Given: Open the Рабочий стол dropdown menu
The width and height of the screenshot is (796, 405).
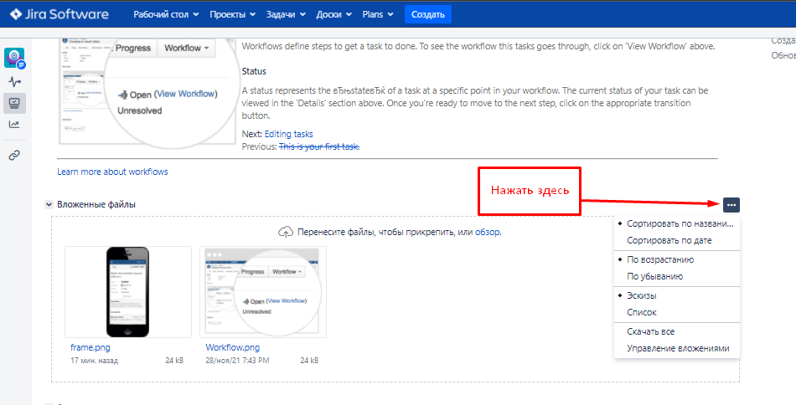Looking at the screenshot, I should pos(166,14).
